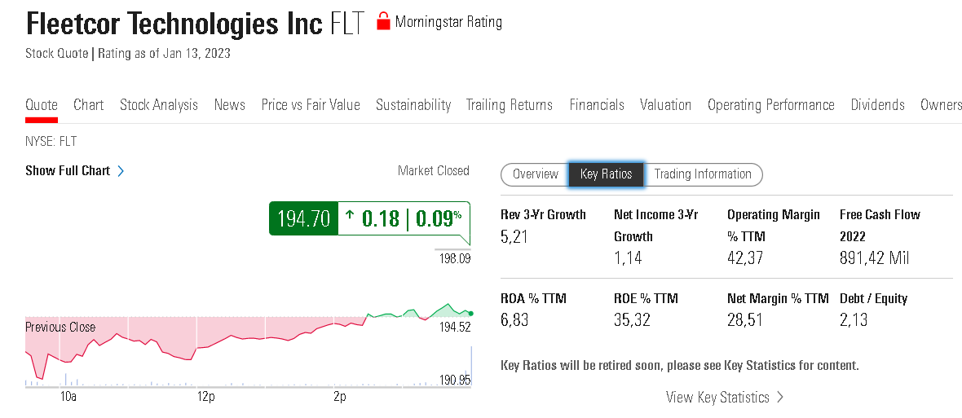Click the 2p time axis marker
This screenshot has height=418, width=962.
340,397
